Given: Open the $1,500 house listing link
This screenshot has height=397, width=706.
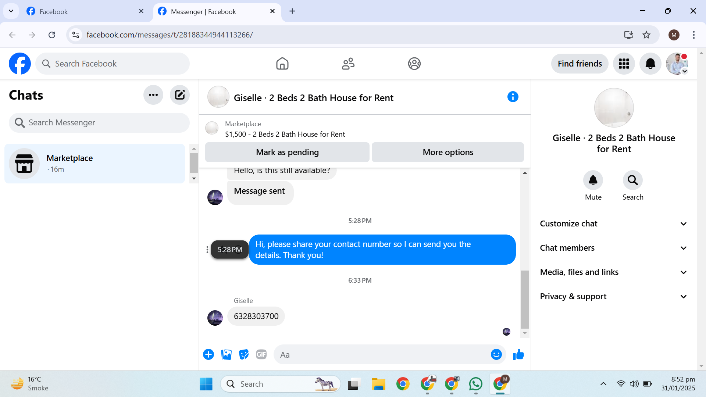Looking at the screenshot, I should click(285, 134).
